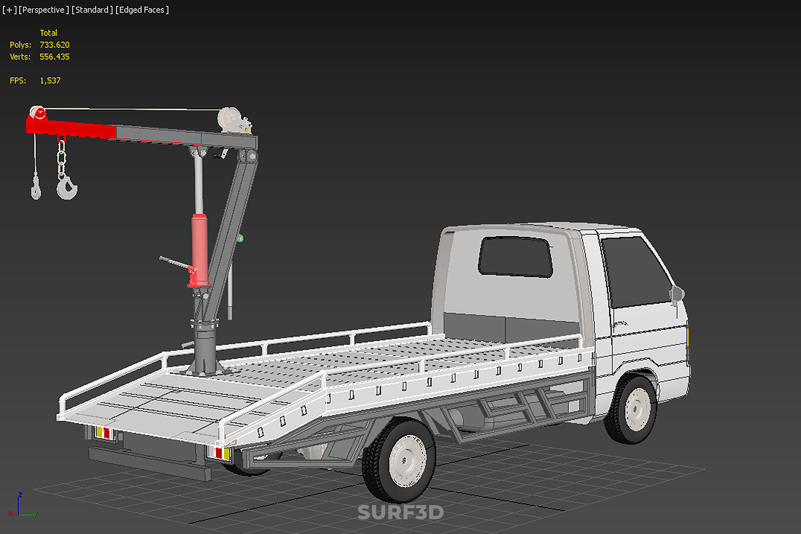Select the right rear tail light
The image size is (801, 534).
click(x=221, y=453)
